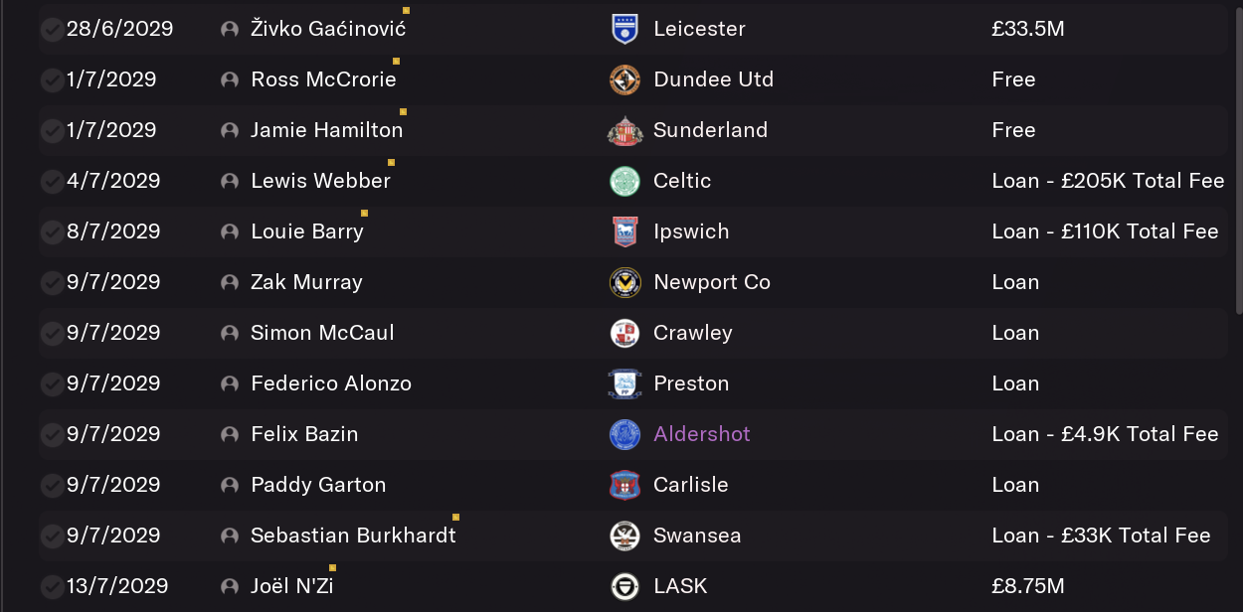
Task: Open Sebastian Burkhardt player profile
Action: 353,535
